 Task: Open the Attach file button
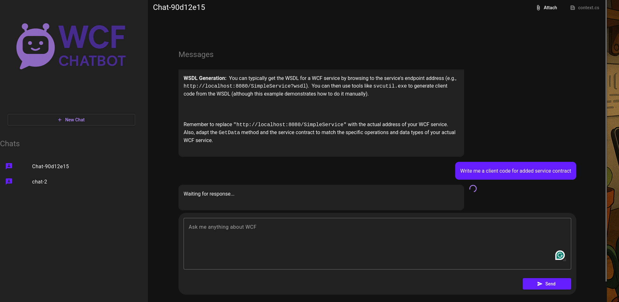click(x=547, y=8)
